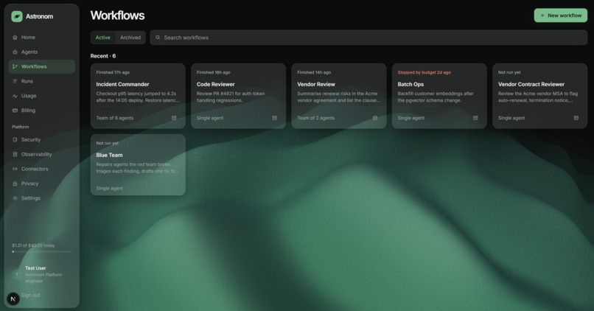Image resolution: width=594 pixels, height=311 pixels.
Task: Open the Vendor Review workflow title
Action: point(316,84)
